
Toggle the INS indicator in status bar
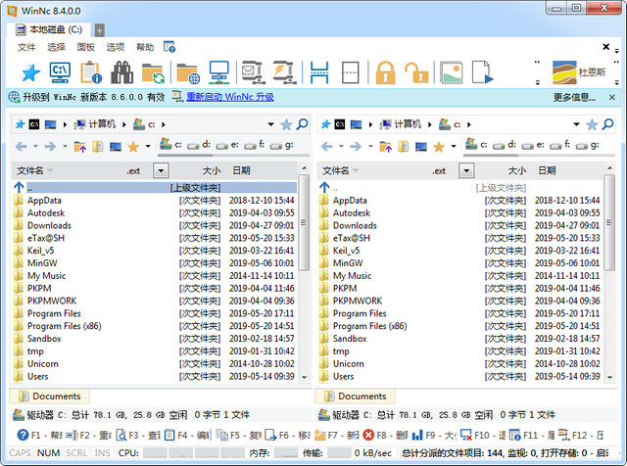coord(102,453)
